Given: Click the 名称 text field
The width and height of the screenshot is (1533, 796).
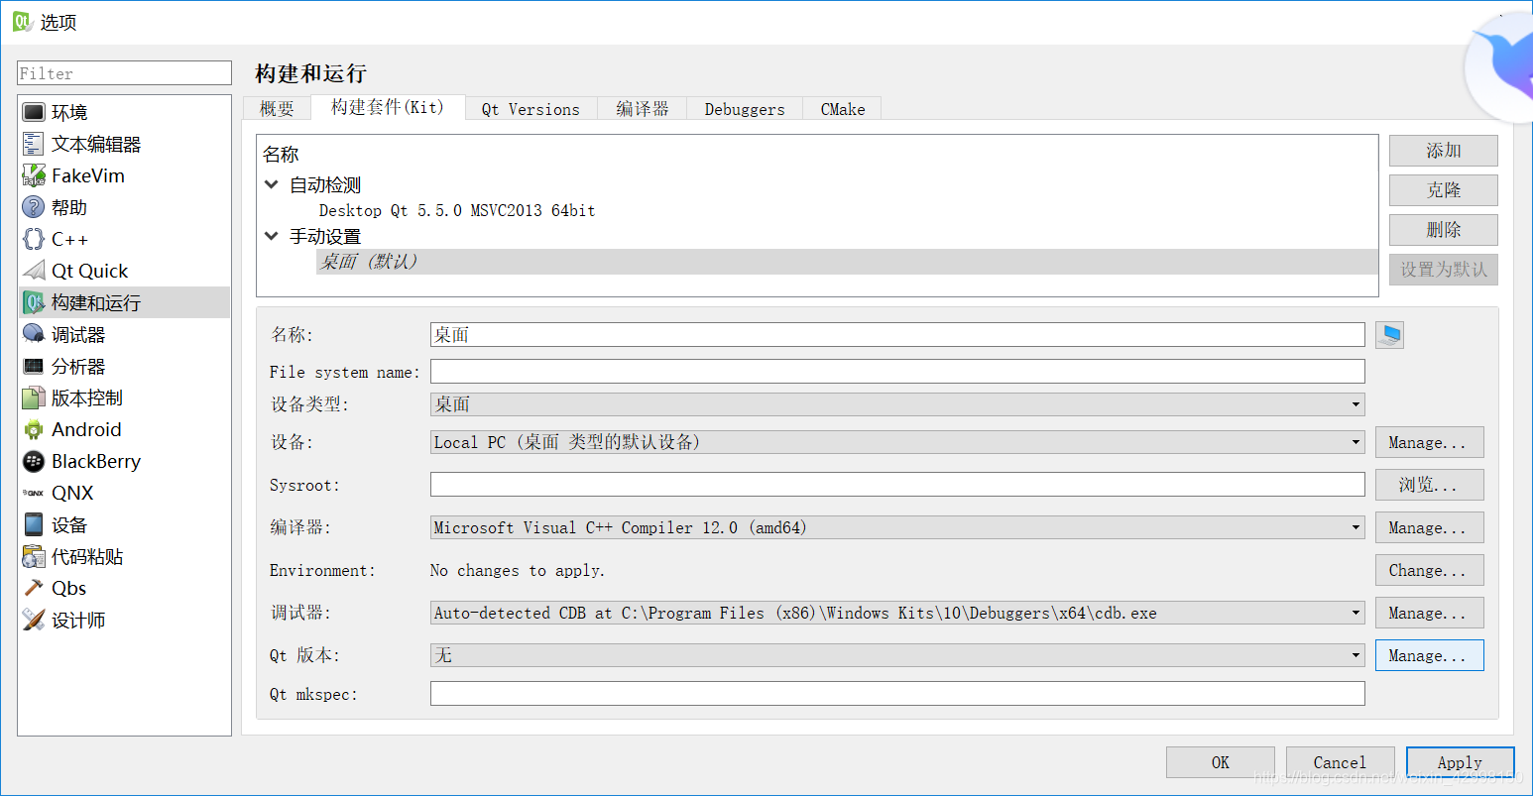Looking at the screenshot, I should click(x=897, y=335).
